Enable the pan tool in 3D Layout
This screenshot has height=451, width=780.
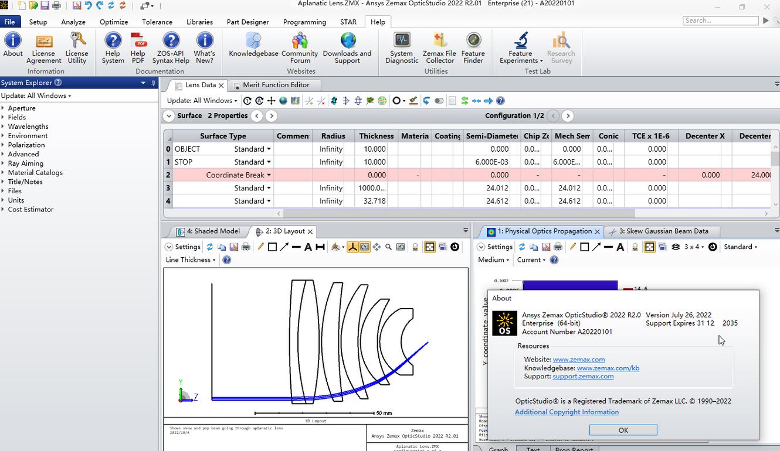coord(378,247)
